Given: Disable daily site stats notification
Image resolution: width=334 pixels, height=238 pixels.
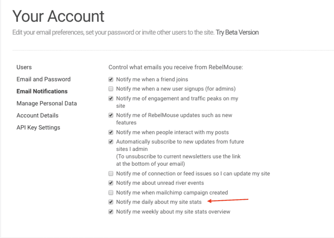Looking at the screenshot, I should 111,202.
